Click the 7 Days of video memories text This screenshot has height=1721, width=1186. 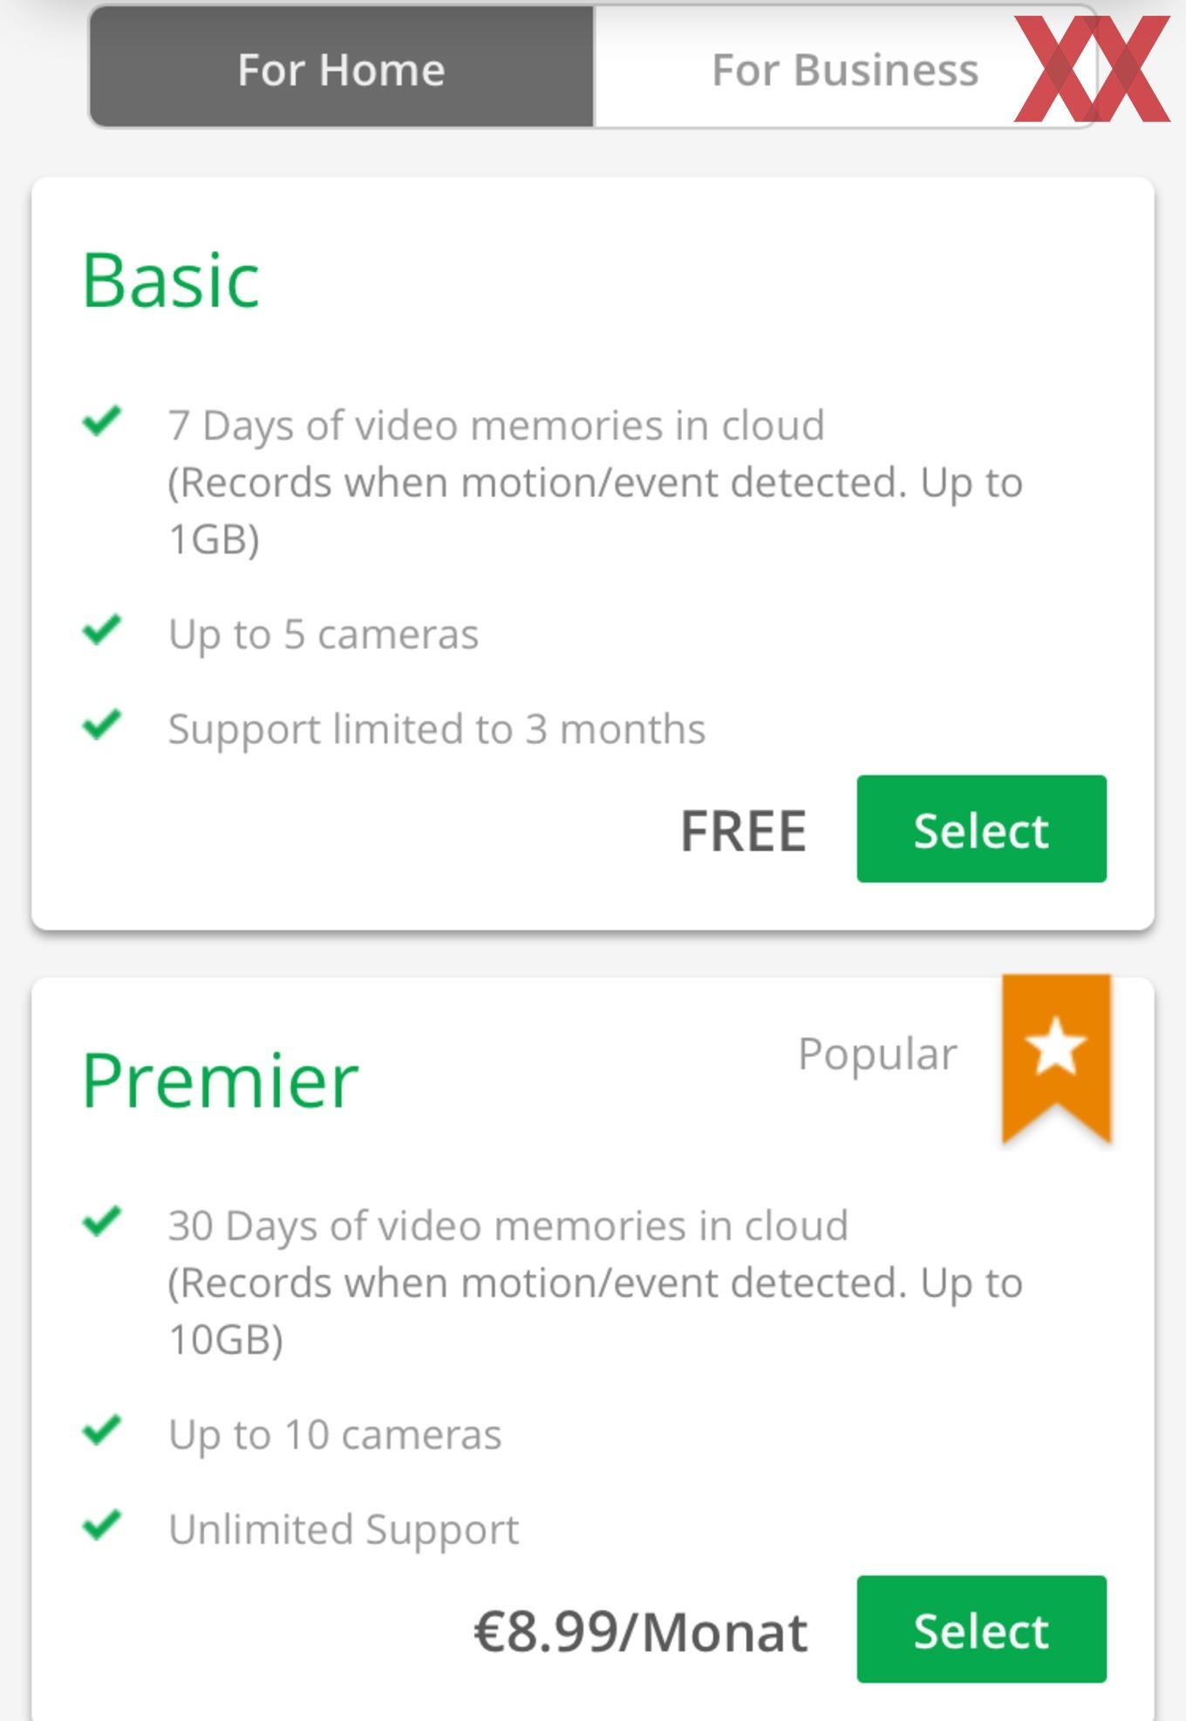[496, 427]
